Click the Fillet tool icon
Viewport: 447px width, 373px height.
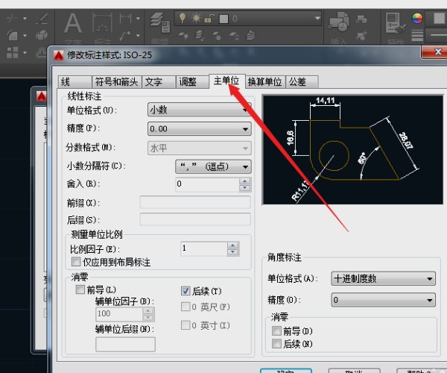12,36
